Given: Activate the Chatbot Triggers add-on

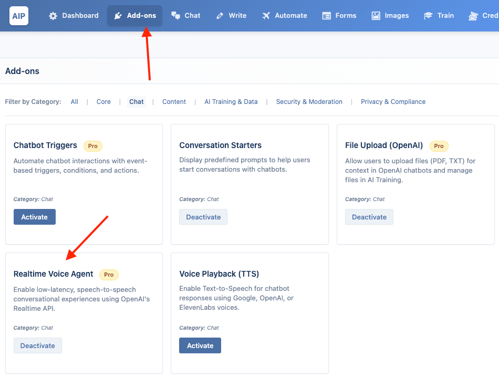Looking at the screenshot, I should [35, 217].
